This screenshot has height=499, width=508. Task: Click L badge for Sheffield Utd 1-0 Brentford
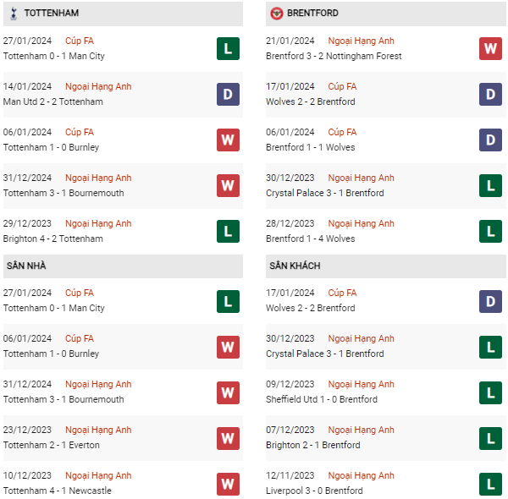(491, 392)
